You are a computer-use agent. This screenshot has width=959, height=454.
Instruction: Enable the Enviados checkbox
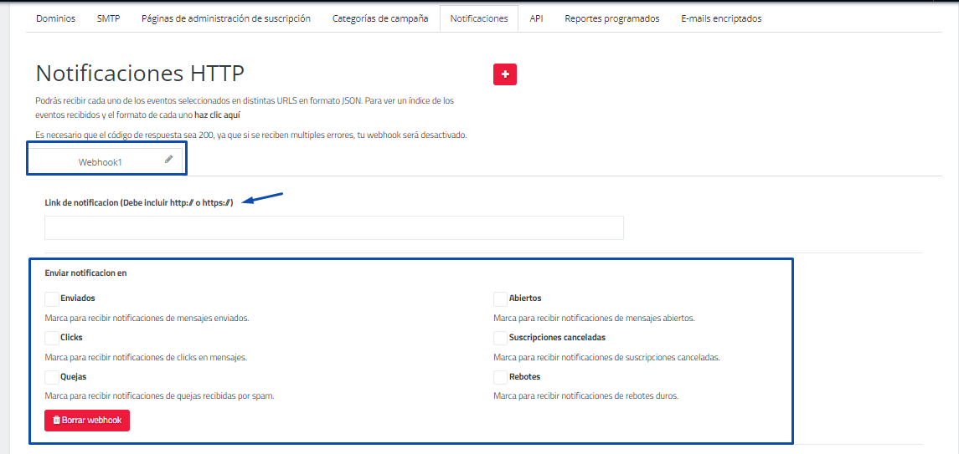(x=52, y=298)
